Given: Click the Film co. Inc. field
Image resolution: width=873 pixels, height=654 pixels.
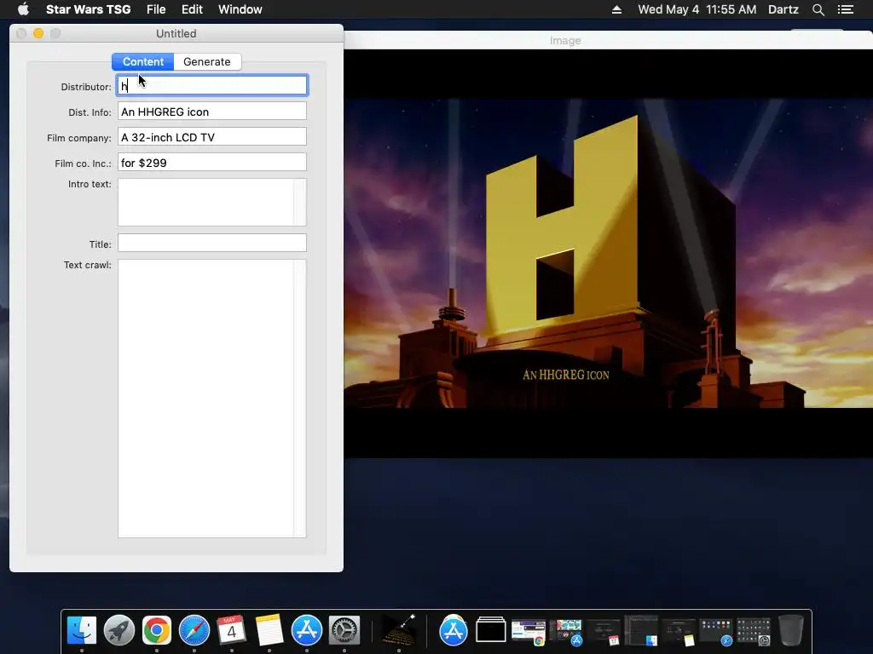Looking at the screenshot, I should coord(212,163).
